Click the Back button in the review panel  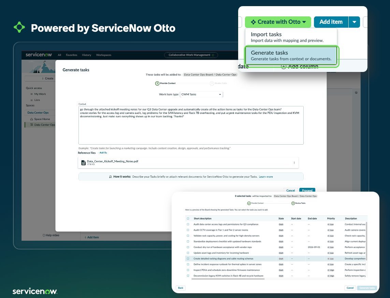click(180, 288)
